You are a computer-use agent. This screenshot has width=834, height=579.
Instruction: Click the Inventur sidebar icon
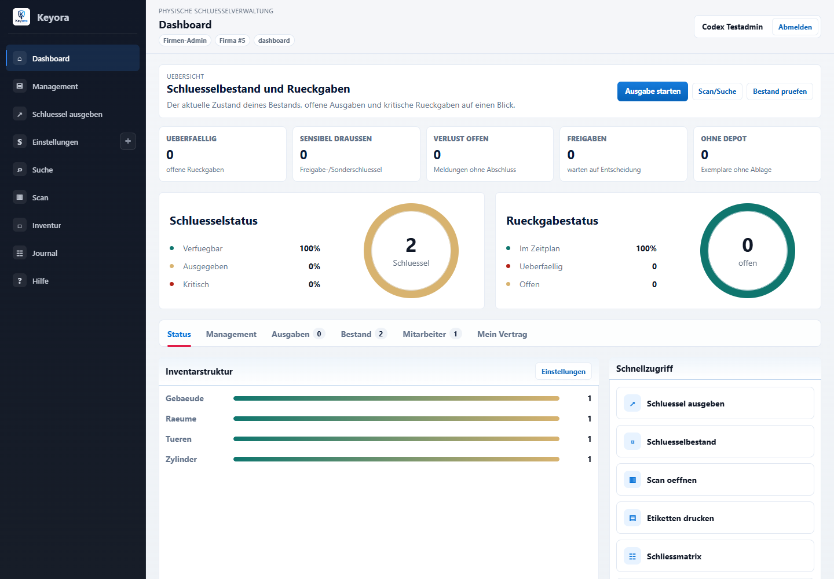point(20,225)
